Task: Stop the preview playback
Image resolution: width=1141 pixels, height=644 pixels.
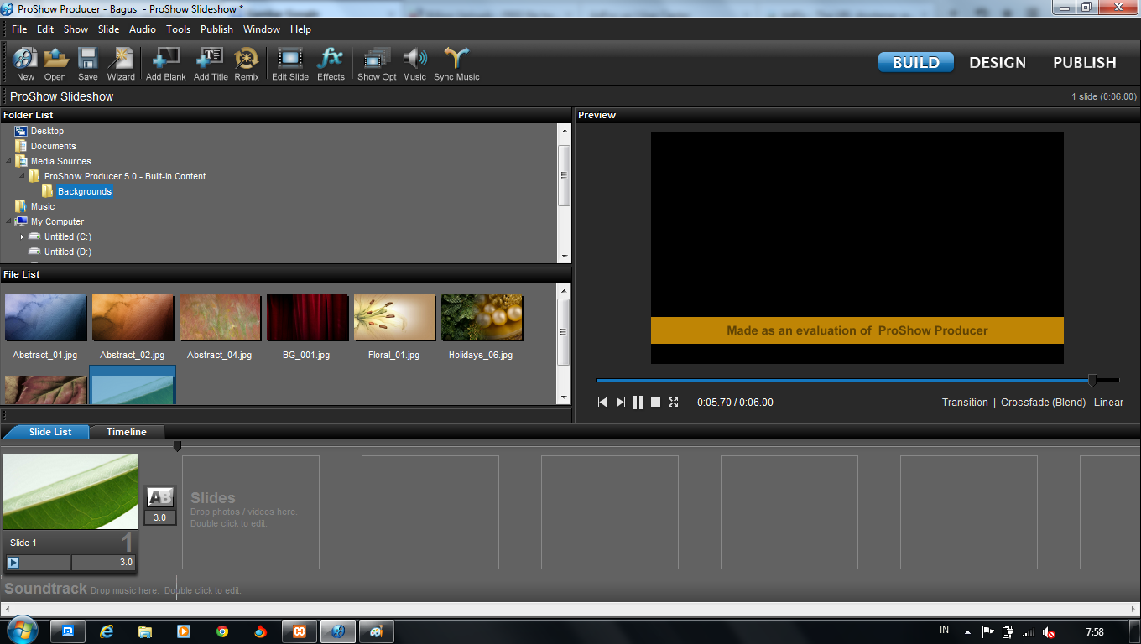Action: (x=656, y=402)
